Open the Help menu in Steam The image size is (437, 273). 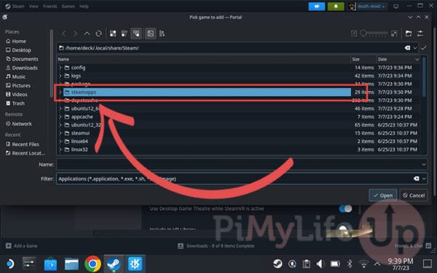coord(84,6)
